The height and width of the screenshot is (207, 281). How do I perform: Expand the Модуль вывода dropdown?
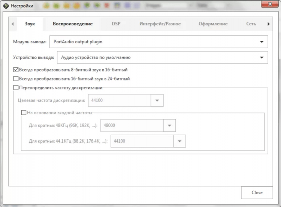[262, 42]
